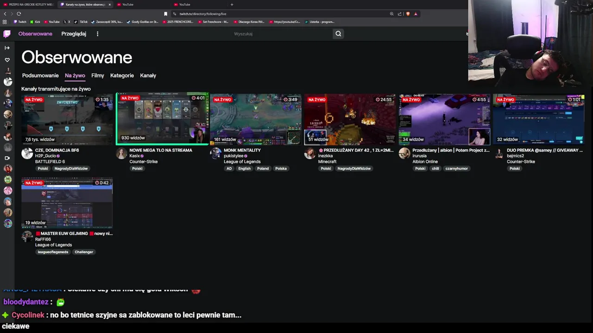Open a new browser tab with plus

232,5
